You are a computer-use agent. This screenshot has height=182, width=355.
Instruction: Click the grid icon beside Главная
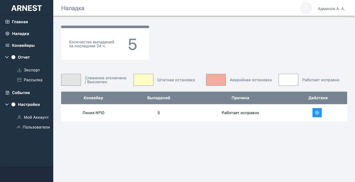point(8,22)
